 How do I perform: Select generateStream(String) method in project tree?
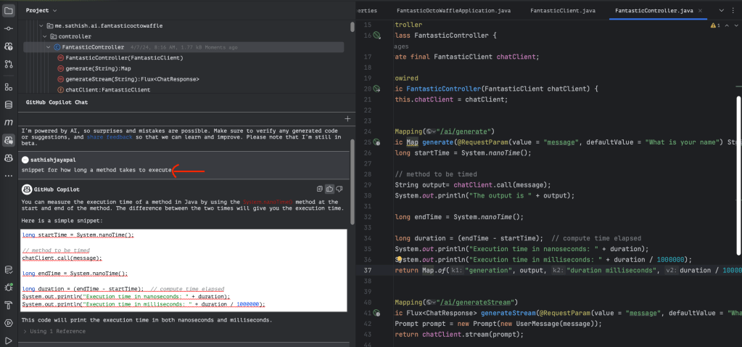[x=132, y=79]
